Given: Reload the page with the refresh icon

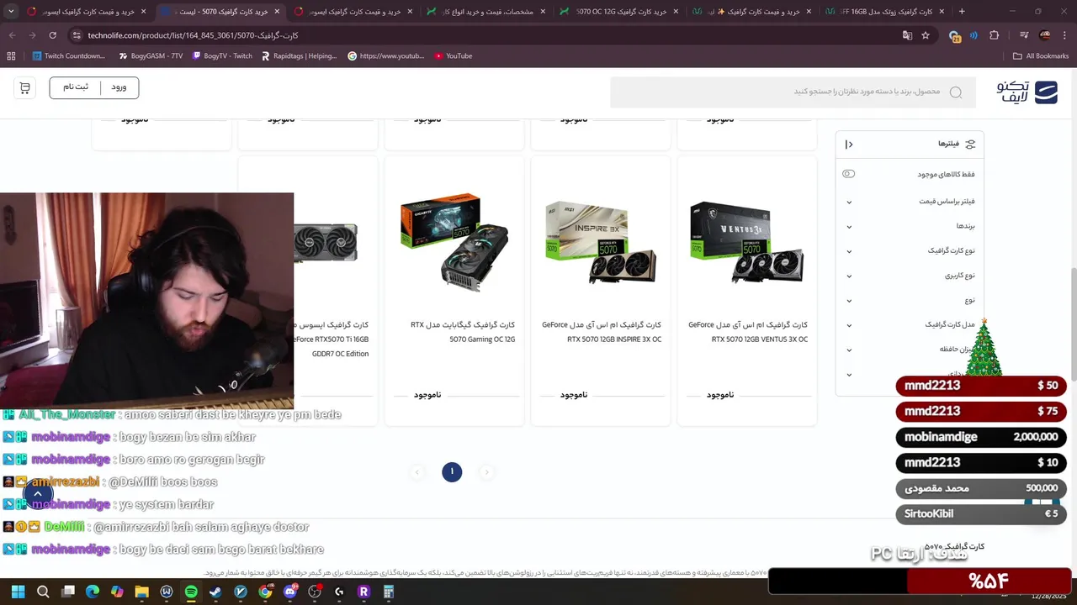Looking at the screenshot, I should point(52,35).
